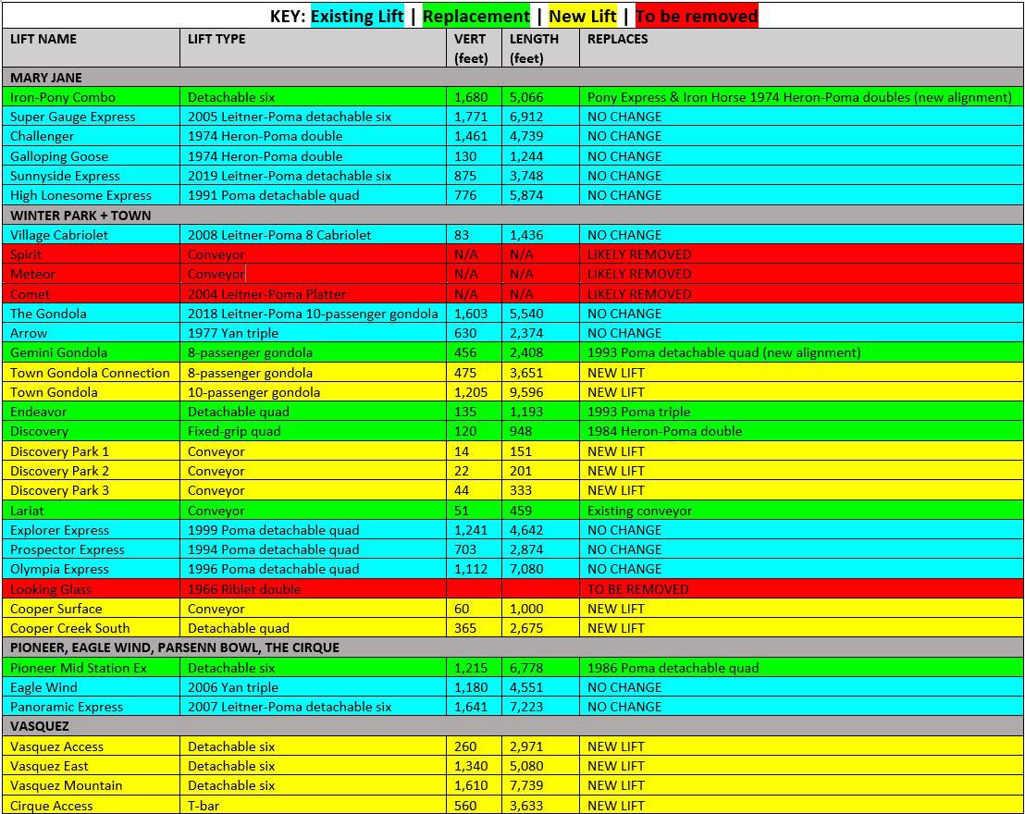Select the 'Galloping Goose' cell
The image size is (1025, 814).
pos(91,156)
